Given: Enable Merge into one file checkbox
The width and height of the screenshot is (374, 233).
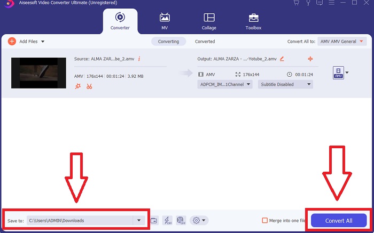Looking at the screenshot, I should (265, 220).
